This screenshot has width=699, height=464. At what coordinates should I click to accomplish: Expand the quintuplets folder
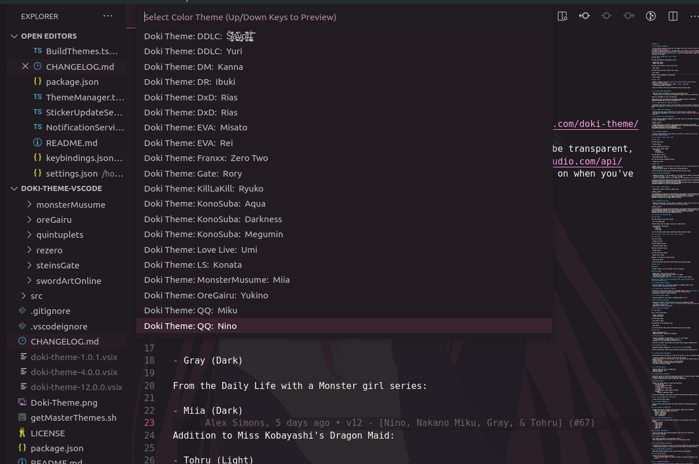[x=29, y=234]
